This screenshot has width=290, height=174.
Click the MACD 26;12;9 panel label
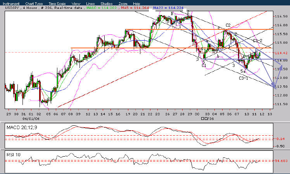pyautogui.click(x=22, y=128)
